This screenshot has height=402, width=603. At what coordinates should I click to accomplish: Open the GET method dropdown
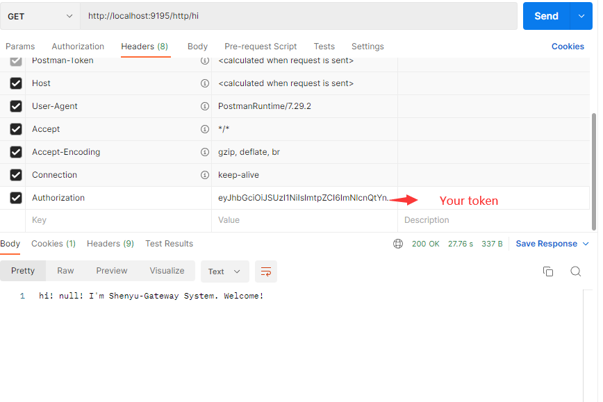tap(40, 16)
